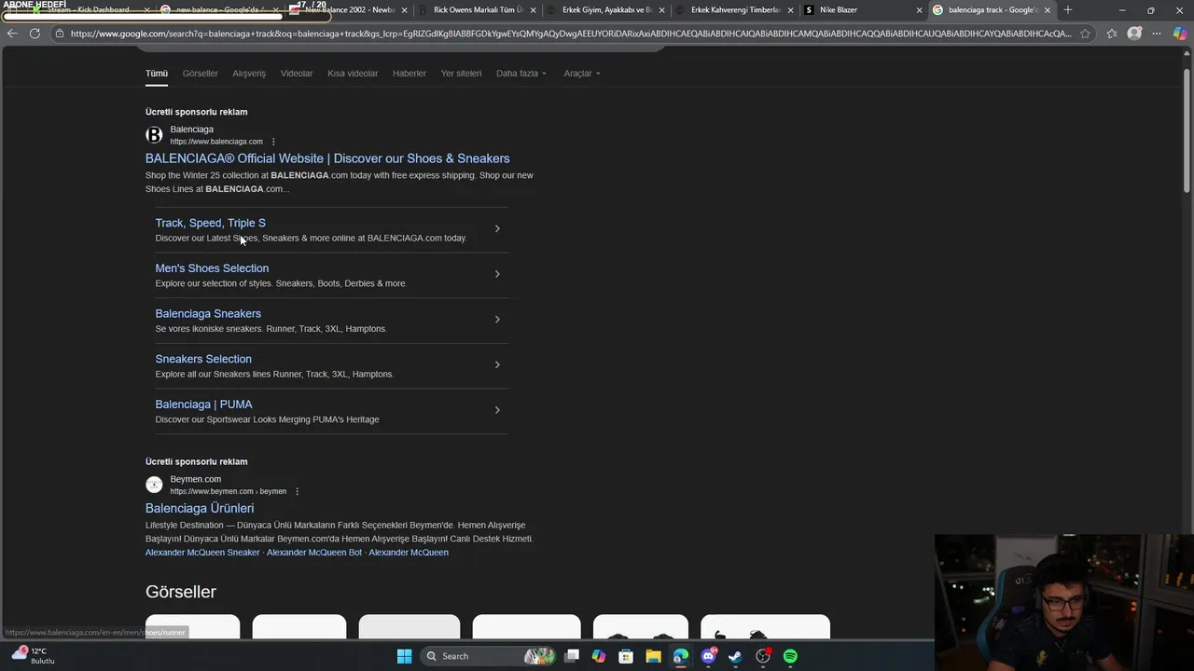This screenshot has width=1194, height=671.
Task: Launch Copilot from the taskbar
Action: (599, 656)
